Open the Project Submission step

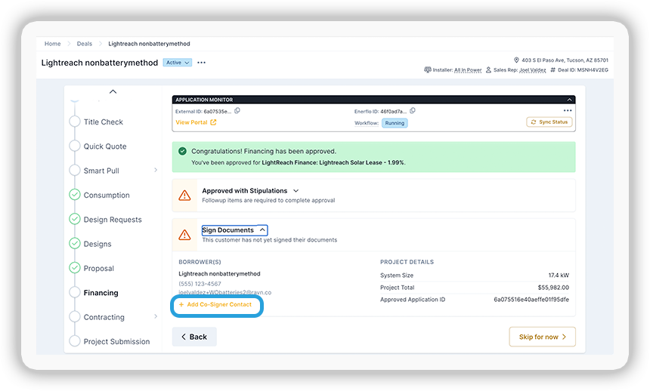(x=117, y=342)
